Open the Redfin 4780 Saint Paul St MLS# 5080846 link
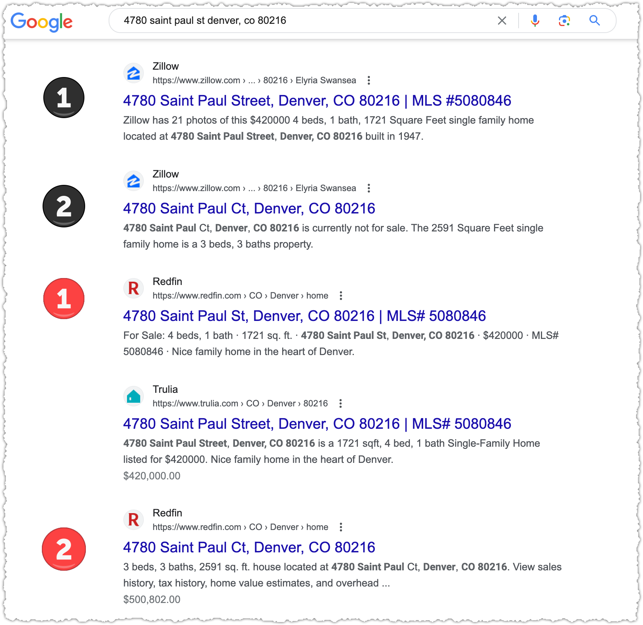 (x=305, y=316)
